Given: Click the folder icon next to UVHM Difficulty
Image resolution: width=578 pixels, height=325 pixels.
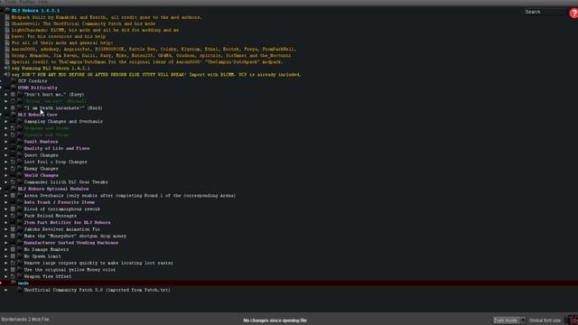Looking at the screenshot, I should click(14, 88).
